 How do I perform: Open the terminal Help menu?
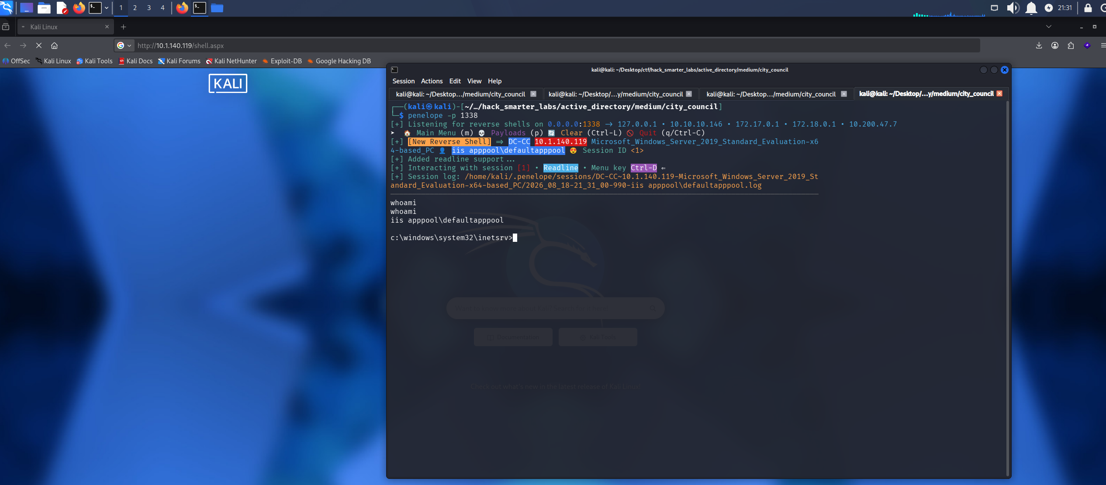(x=494, y=81)
